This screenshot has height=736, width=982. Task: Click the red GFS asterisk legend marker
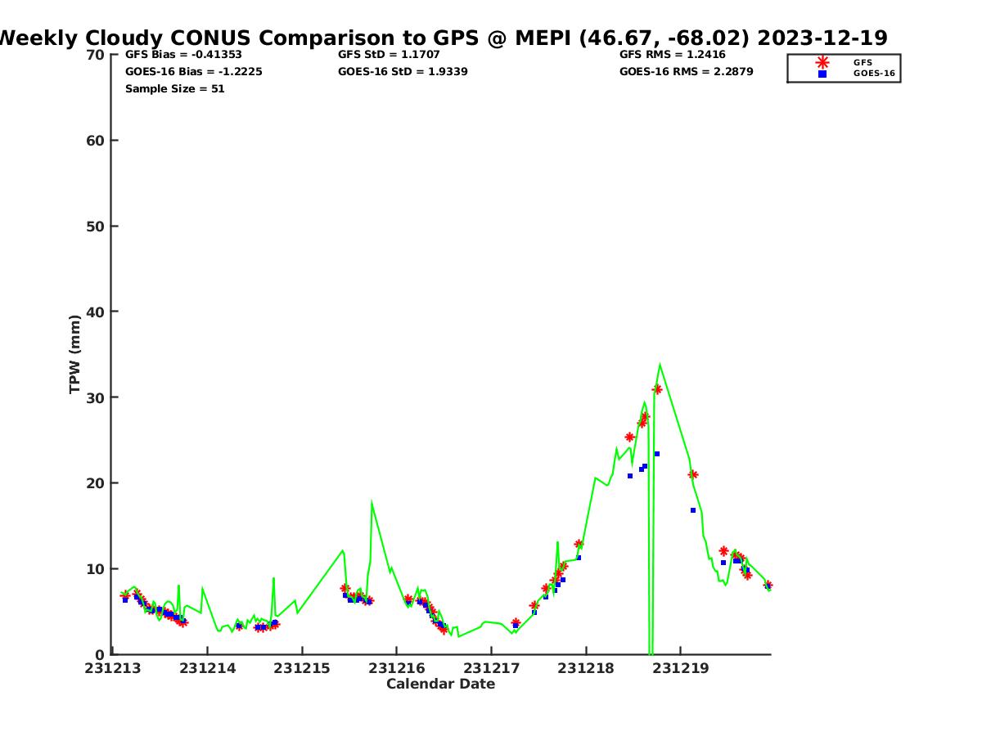coord(822,62)
